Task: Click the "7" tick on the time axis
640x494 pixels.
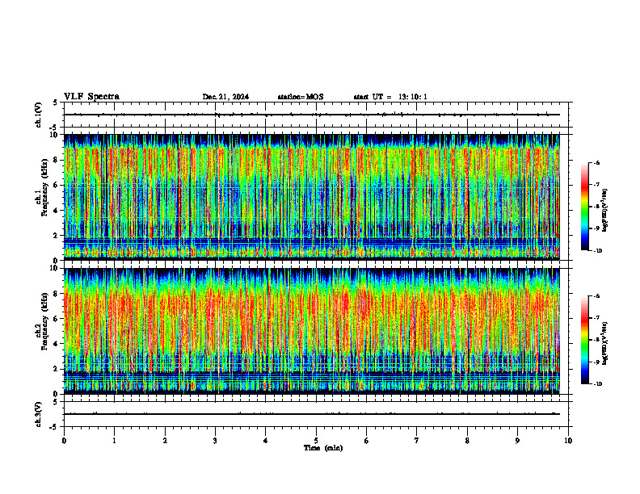Action: click(417, 441)
